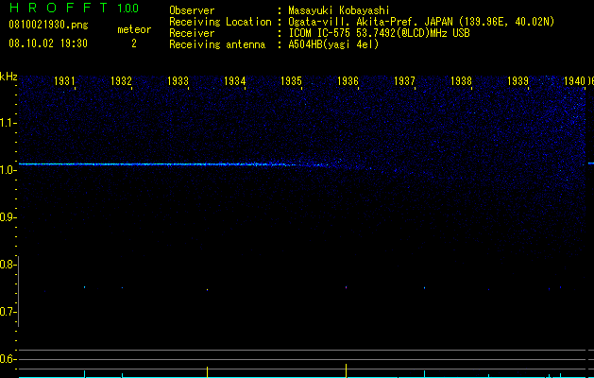Select the 1938 time marker
594x378 pixels.
coord(461,81)
